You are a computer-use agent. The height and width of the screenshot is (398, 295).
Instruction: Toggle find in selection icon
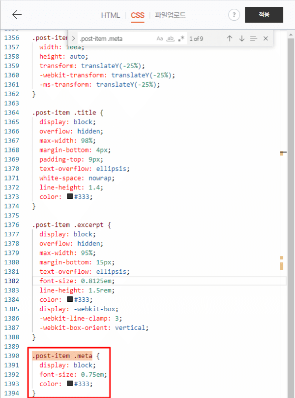click(254, 38)
